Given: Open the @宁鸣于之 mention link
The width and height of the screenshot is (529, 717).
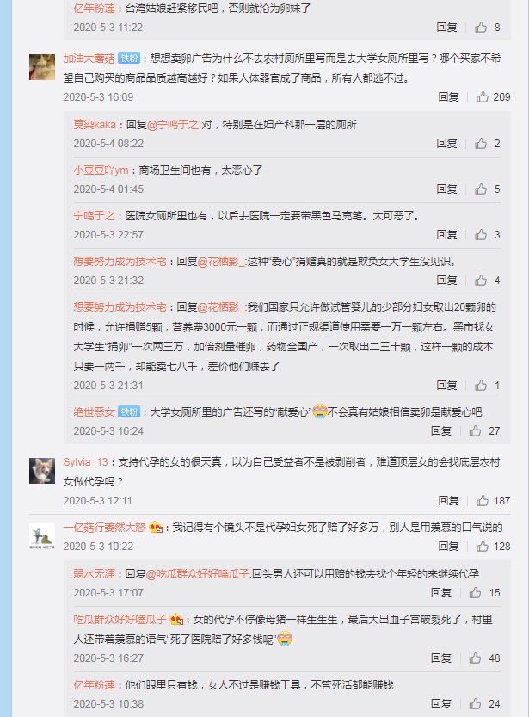Looking at the screenshot, I should (x=173, y=124).
